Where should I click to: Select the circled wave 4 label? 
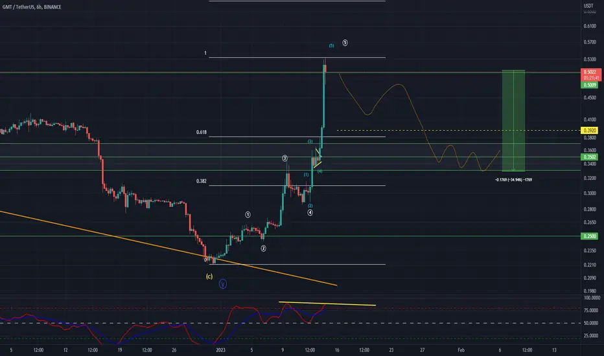310,212
